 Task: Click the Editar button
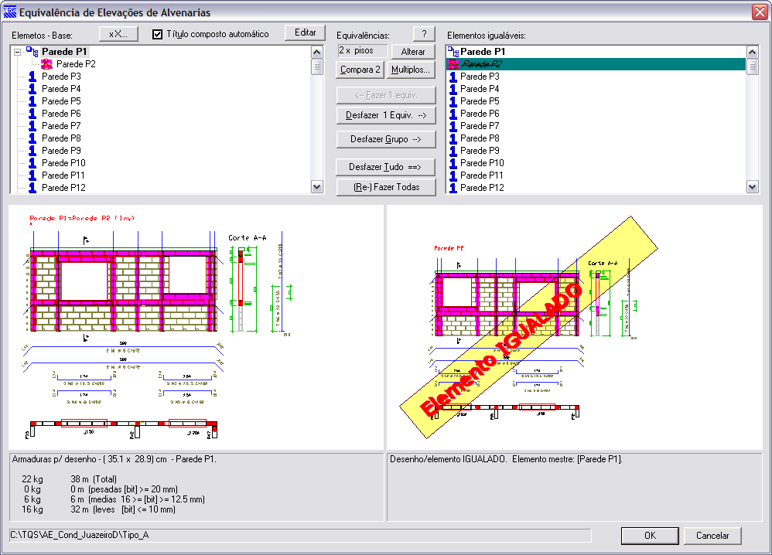coord(305,32)
